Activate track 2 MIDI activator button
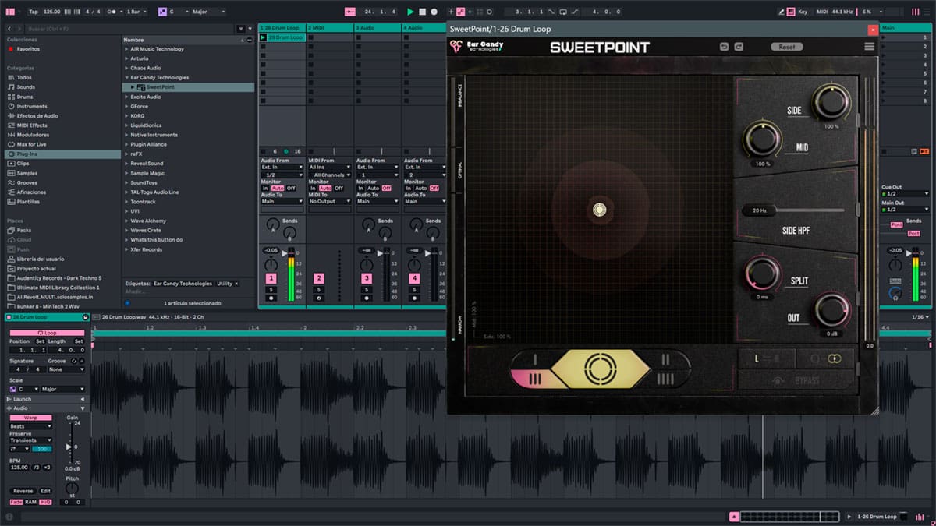This screenshot has height=526, width=936. (x=318, y=278)
